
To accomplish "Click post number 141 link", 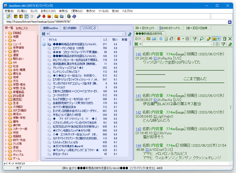I will pos(138,95).
